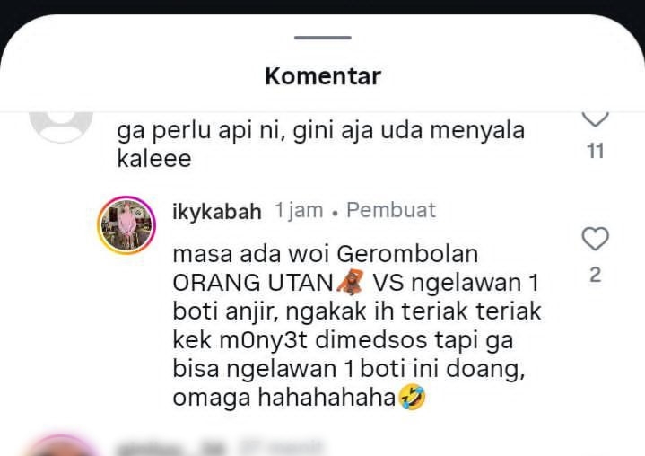Viewport: 645px width, 456px height.
Task: View likes count 11 on the top comment
Action: [596, 151]
